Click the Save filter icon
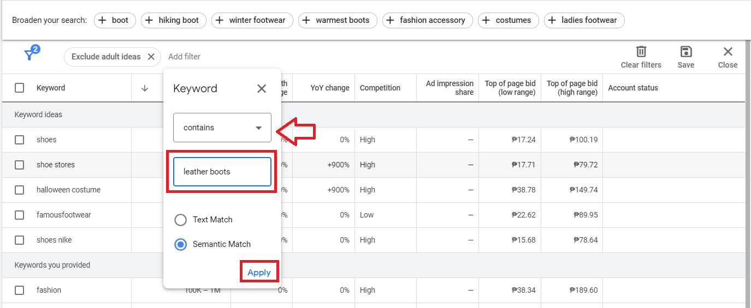 pos(686,52)
